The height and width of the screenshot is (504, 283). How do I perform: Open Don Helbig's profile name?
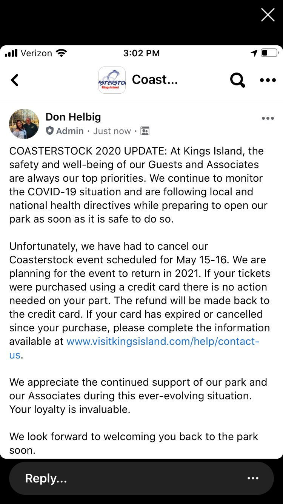pyautogui.click(x=73, y=117)
